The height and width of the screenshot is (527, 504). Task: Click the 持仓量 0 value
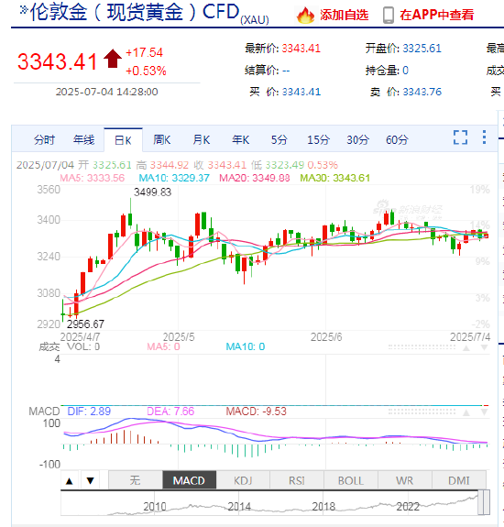coord(406,71)
